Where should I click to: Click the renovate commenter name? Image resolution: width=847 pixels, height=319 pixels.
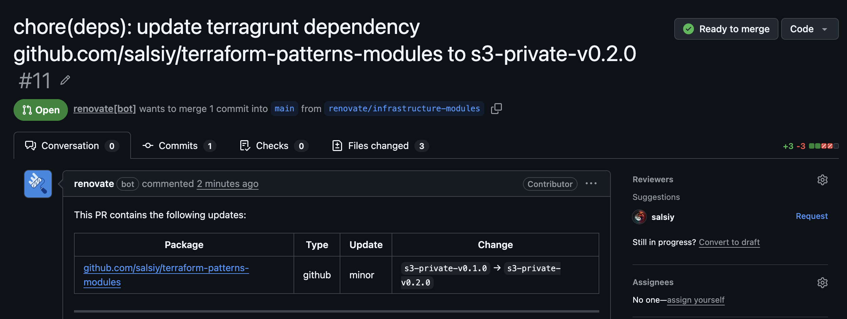94,184
